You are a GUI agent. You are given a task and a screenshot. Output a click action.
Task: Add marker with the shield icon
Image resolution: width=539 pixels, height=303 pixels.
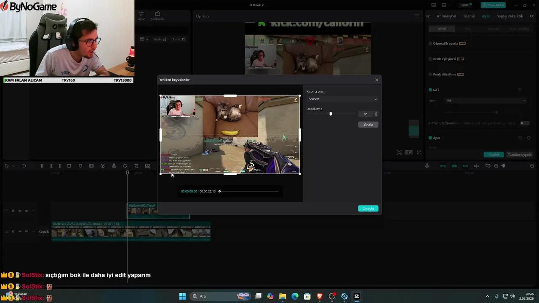click(80, 166)
